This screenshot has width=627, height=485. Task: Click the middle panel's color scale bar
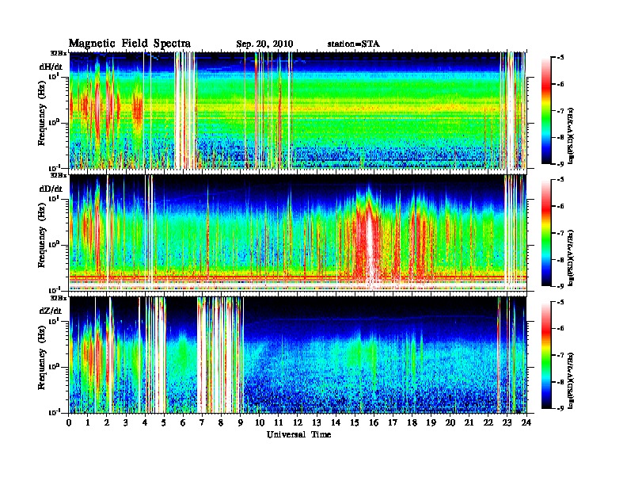pos(546,233)
